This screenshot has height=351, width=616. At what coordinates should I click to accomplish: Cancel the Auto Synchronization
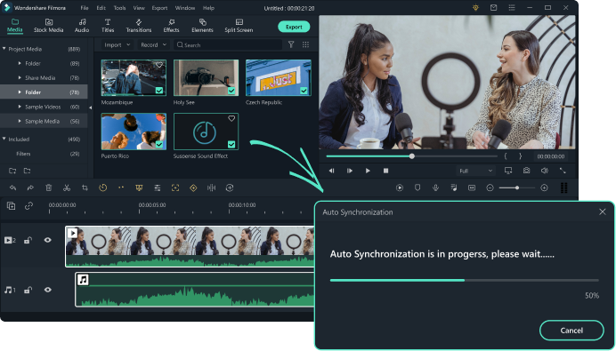click(571, 331)
